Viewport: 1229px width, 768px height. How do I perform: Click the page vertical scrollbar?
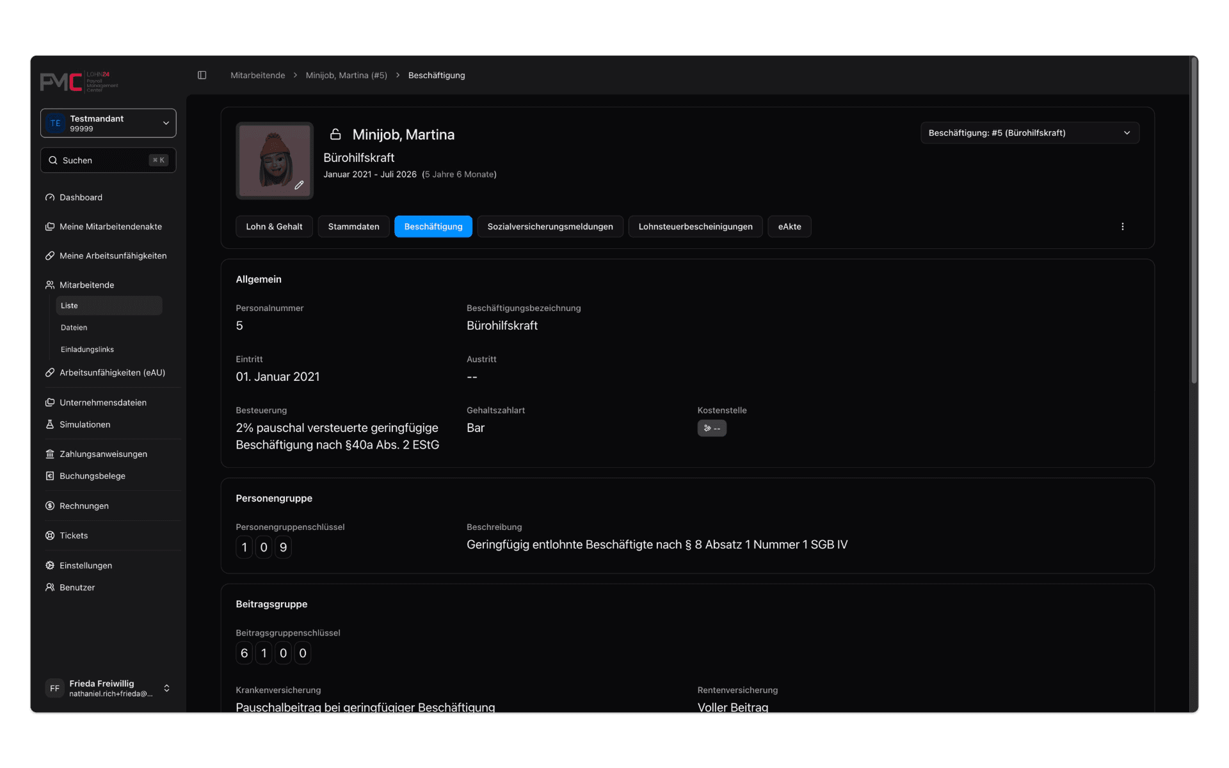(1194, 221)
